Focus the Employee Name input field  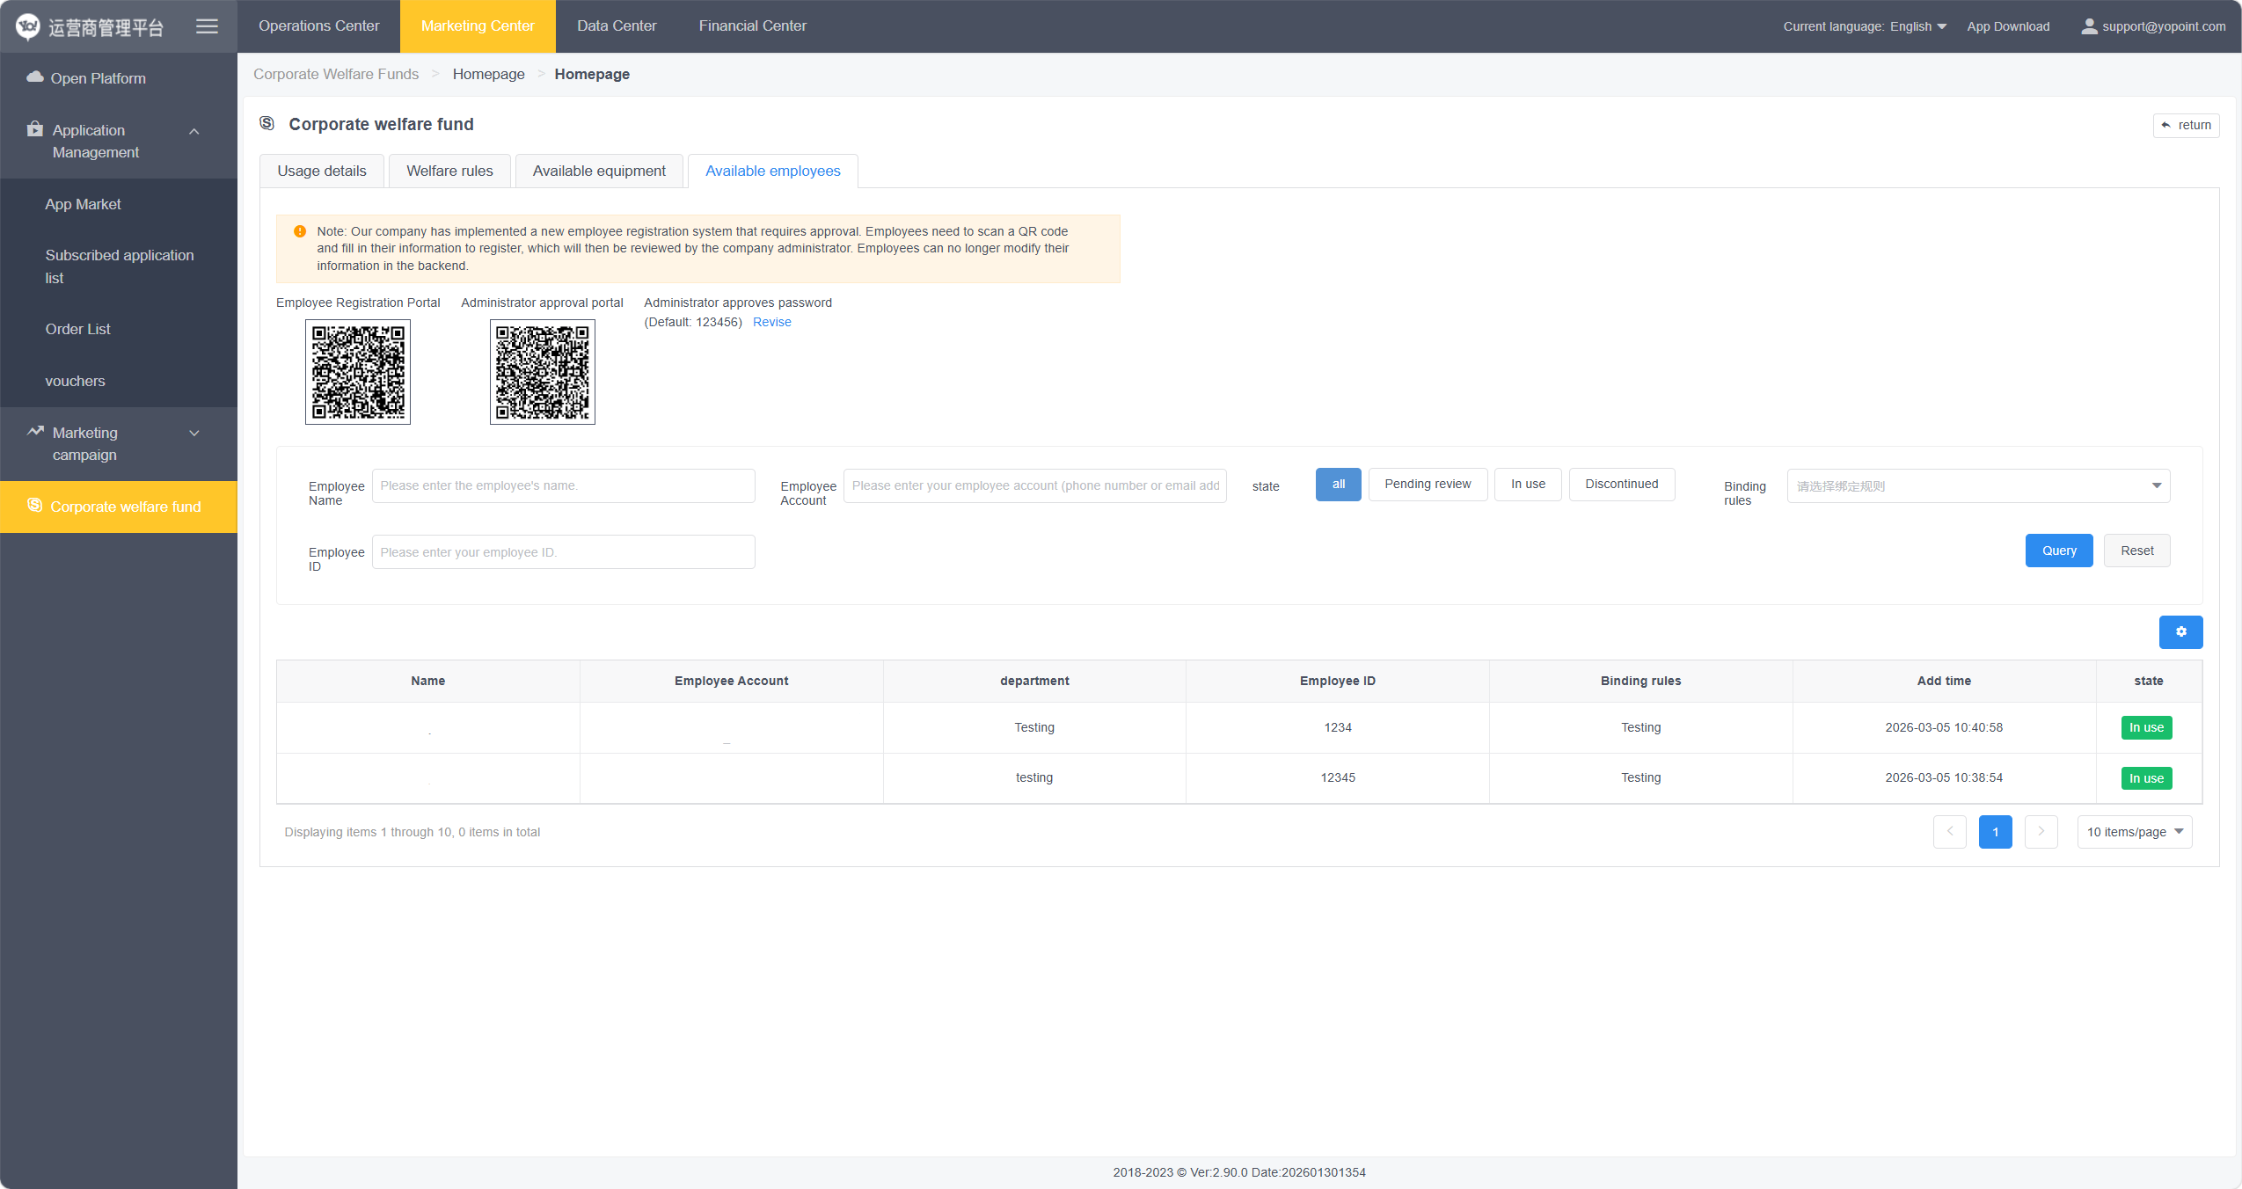(563, 485)
